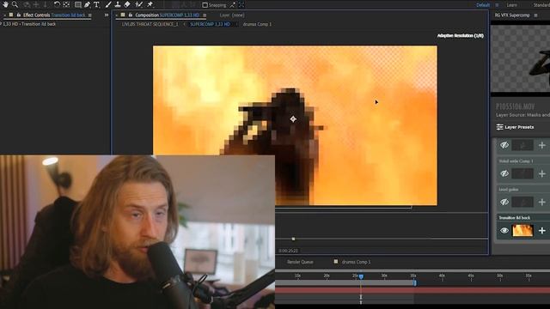
Task: Click the 30s mark on time ruler
Action: click(x=384, y=276)
